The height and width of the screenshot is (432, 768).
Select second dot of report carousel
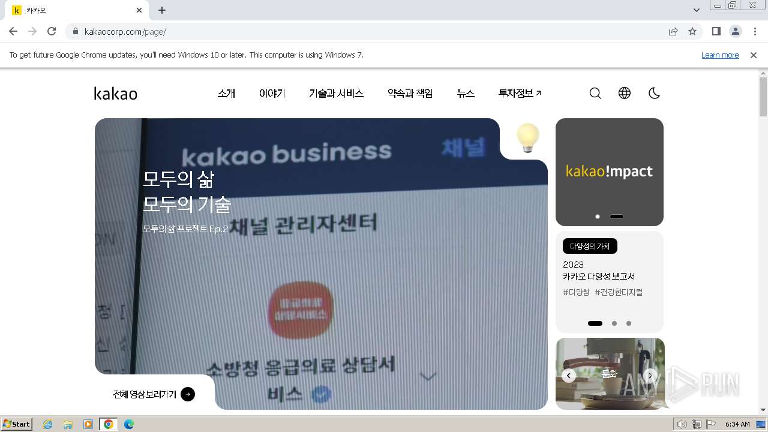614,323
